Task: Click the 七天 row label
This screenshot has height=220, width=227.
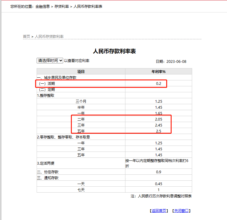Action: (x=81, y=190)
